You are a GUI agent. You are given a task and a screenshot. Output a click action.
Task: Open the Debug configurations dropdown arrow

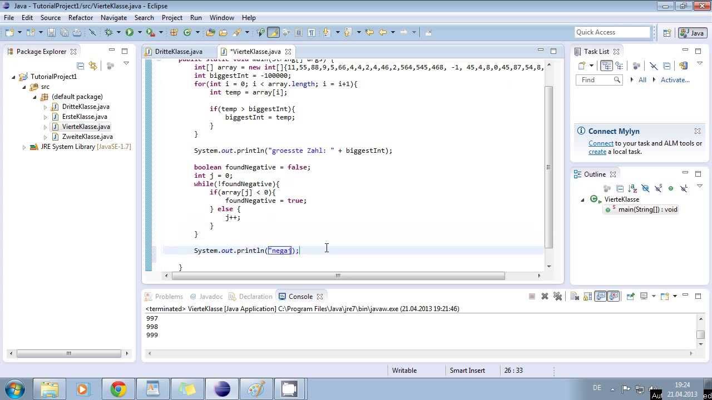pos(118,32)
